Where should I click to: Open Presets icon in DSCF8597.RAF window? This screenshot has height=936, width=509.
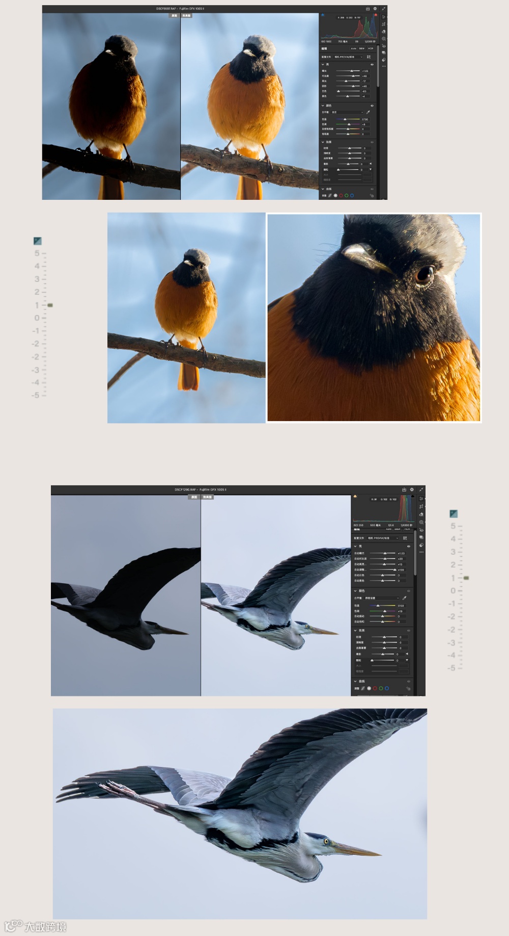pos(384,60)
